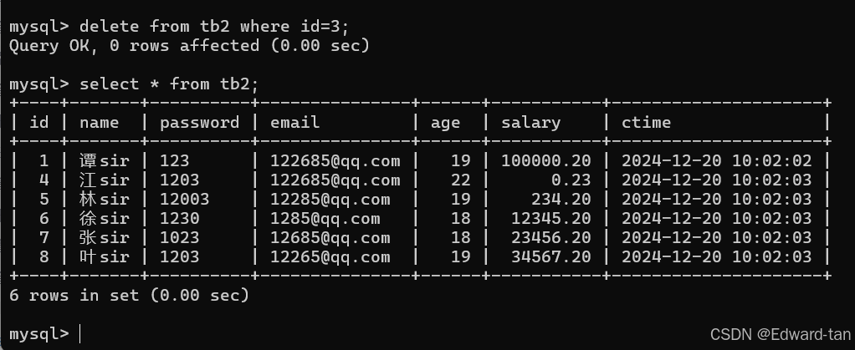Image resolution: width=855 pixels, height=350 pixels.
Task: Click the salary value 23456.20
Action: 550,237
